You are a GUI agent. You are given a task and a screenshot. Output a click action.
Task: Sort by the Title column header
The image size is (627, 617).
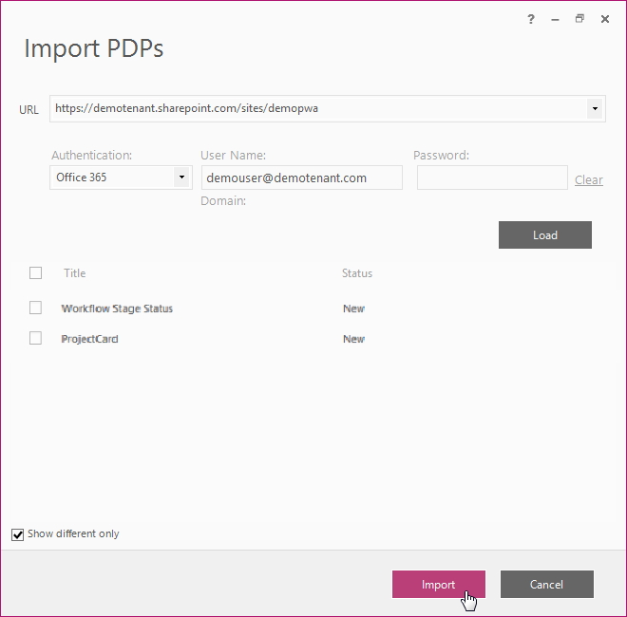point(75,273)
